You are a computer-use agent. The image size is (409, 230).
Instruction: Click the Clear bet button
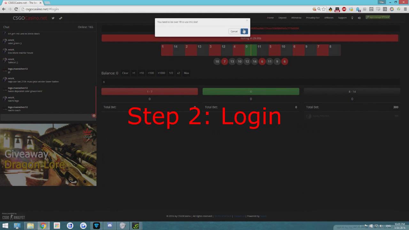(x=125, y=73)
